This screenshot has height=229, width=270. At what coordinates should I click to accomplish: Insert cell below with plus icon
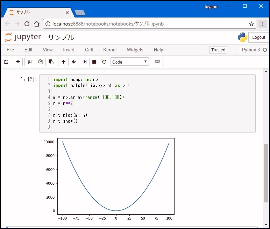18,62
